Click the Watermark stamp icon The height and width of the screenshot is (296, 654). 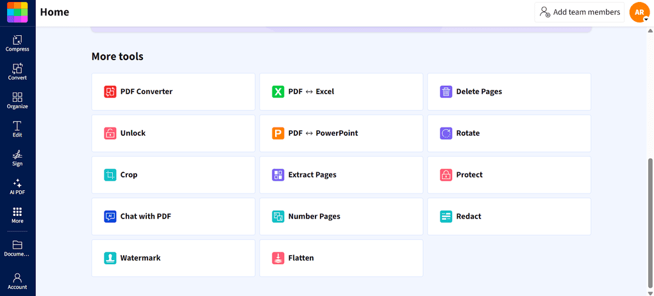[110, 258]
